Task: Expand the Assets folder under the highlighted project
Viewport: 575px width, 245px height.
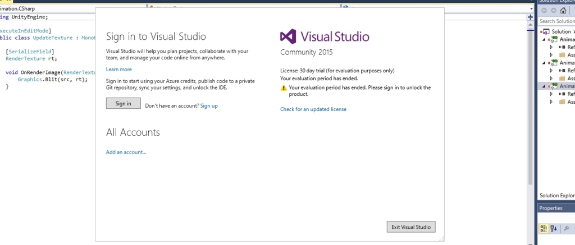Action: click(551, 102)
